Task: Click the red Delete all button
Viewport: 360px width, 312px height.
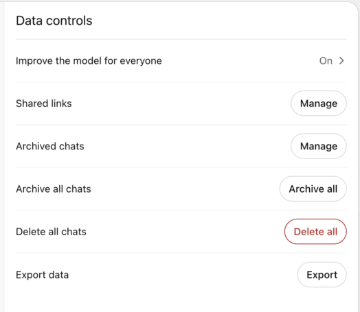Action: pyautogui.click(x=315, y=232)
